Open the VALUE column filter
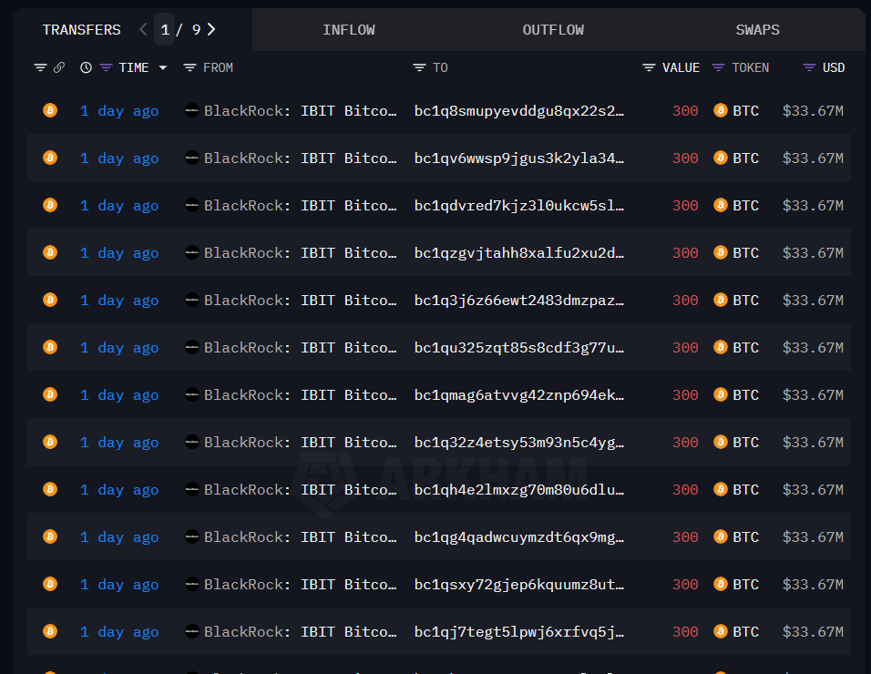 tap(649, 67)
